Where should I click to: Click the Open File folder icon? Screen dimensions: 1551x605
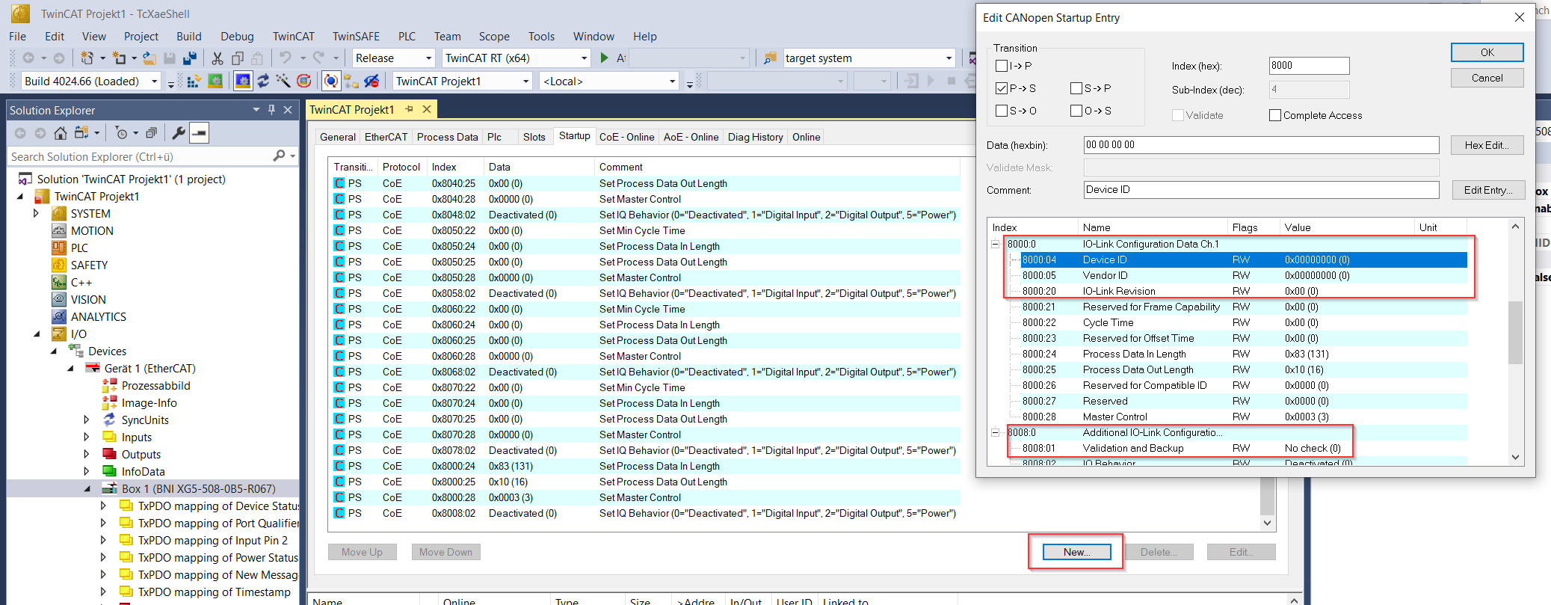149,58
